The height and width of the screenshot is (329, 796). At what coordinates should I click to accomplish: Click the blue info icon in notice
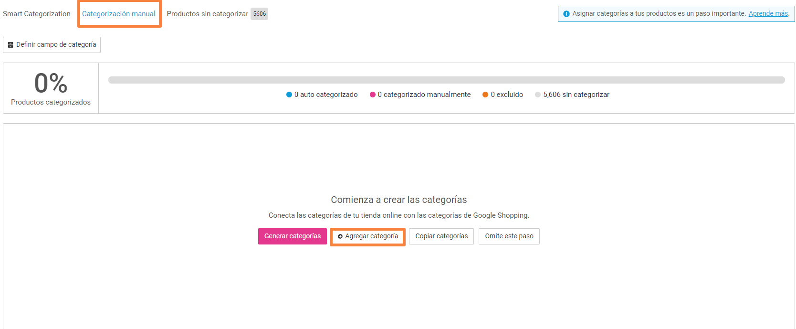(566, 14)
